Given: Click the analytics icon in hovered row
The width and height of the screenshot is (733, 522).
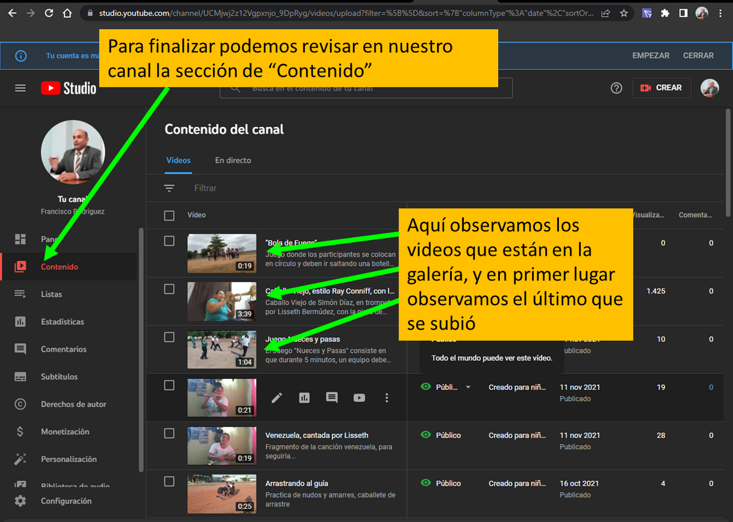Looking at the screenshot, I should [304, 397].
